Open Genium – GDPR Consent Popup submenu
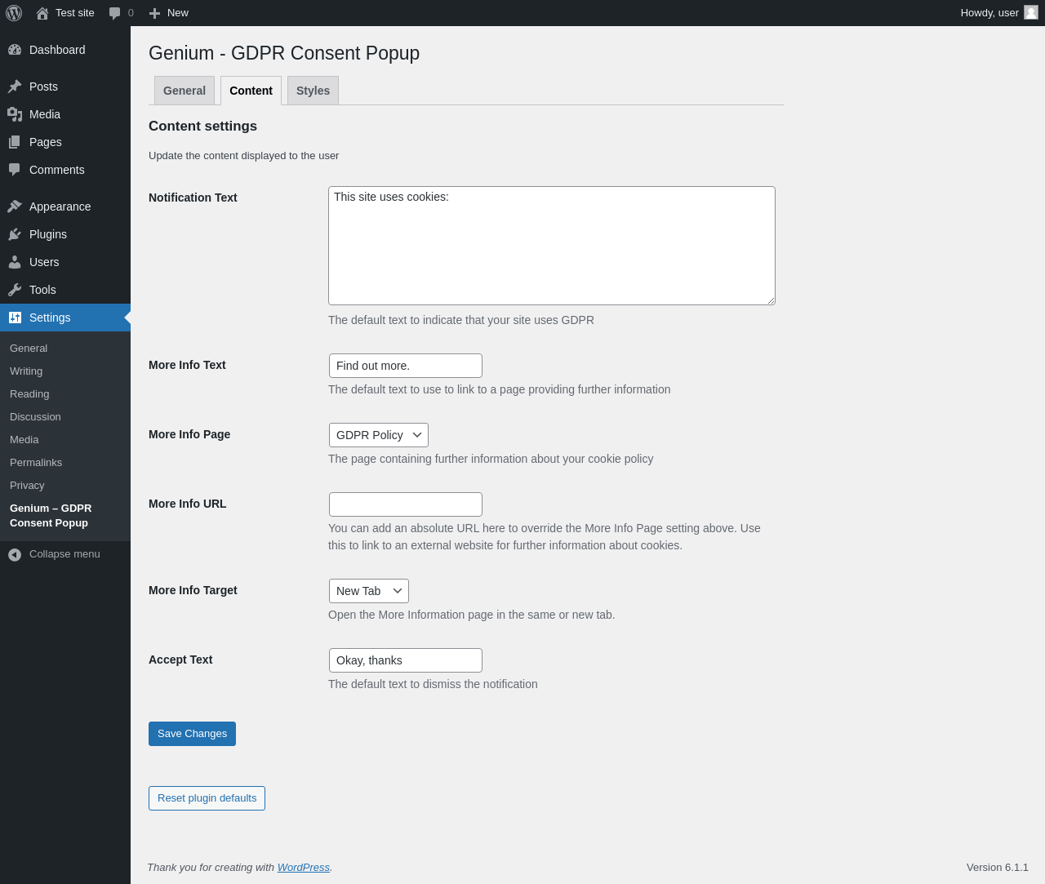The image size is (1045, 884). 51,515
